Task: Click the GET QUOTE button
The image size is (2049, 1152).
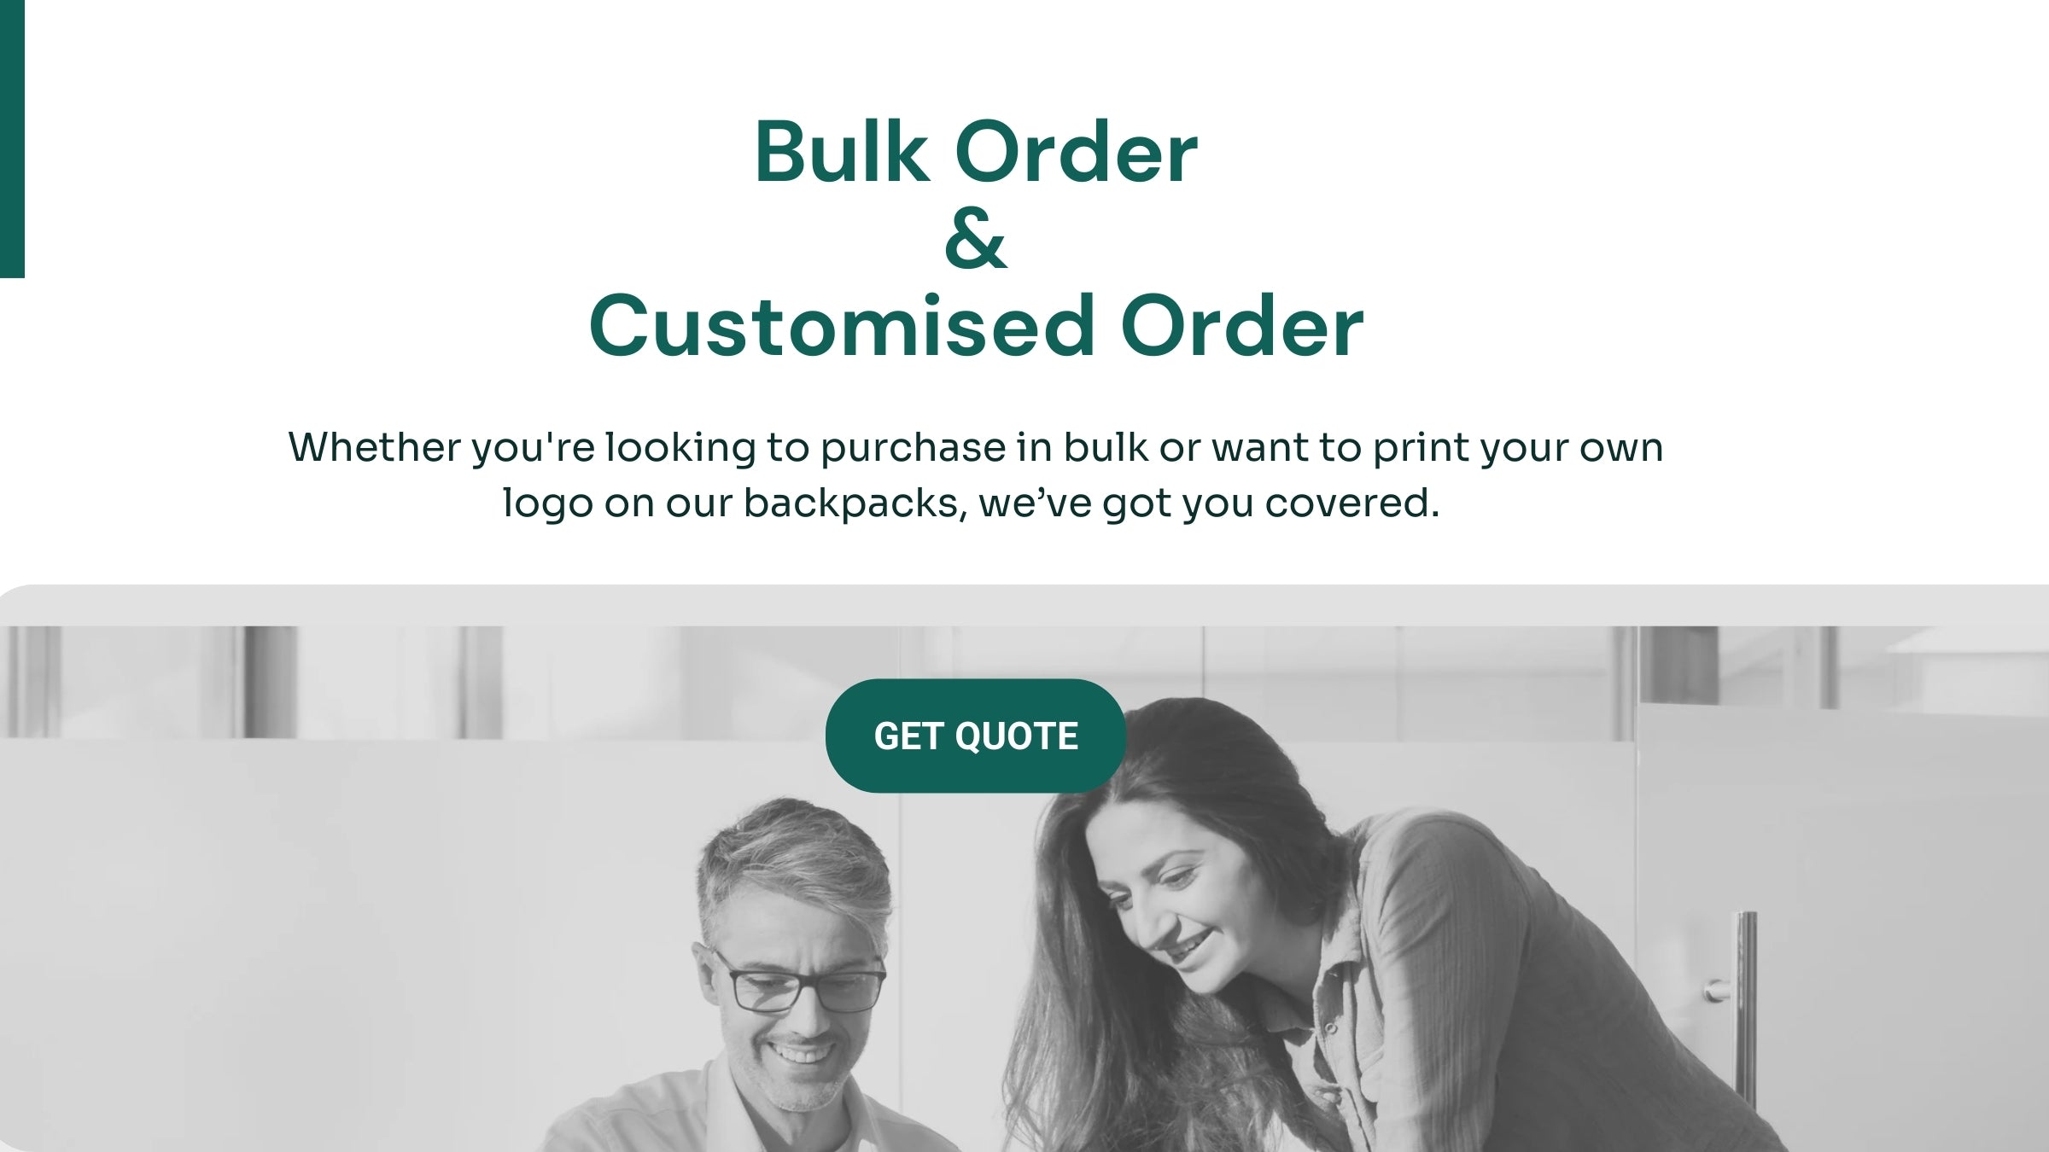Action: pos(975,736)
